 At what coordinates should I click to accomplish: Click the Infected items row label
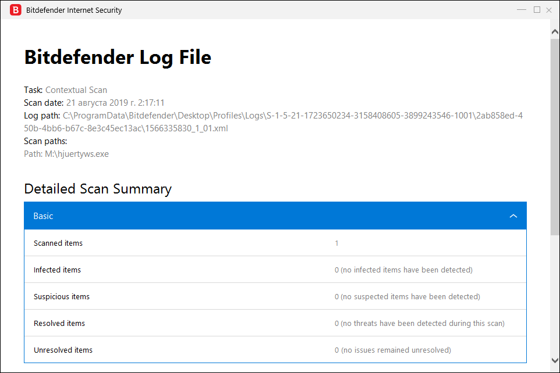pyautogui.click(x=57, y=270)
